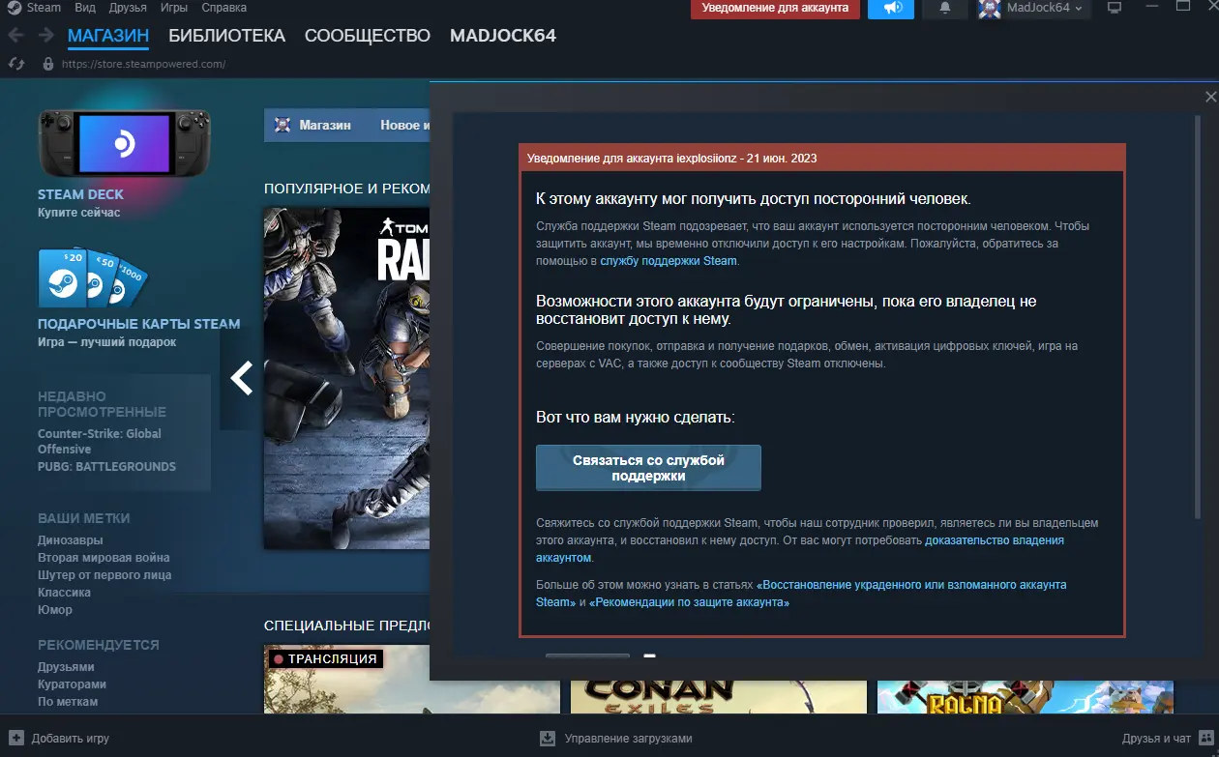Select the Шутер от первого лица tag
Viewport: 1219px width, 757px height.
[104, 575]
